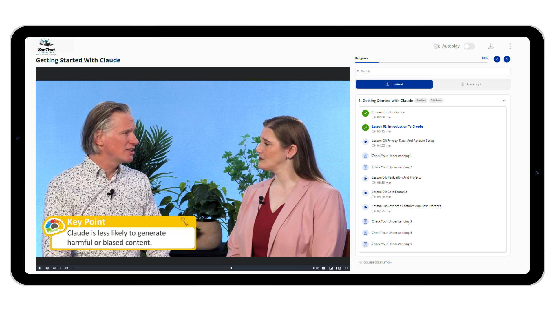Go to the next lesson arrow
The image size is (556, 313).
pyautogui.click(x=507, y=59)
